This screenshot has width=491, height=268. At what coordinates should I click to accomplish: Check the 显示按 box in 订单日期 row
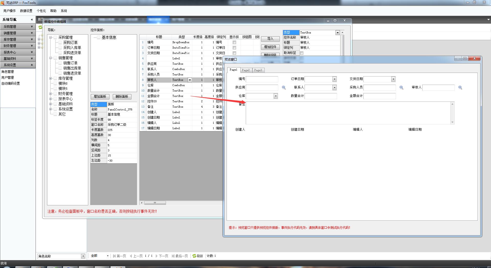pos(234,48)
